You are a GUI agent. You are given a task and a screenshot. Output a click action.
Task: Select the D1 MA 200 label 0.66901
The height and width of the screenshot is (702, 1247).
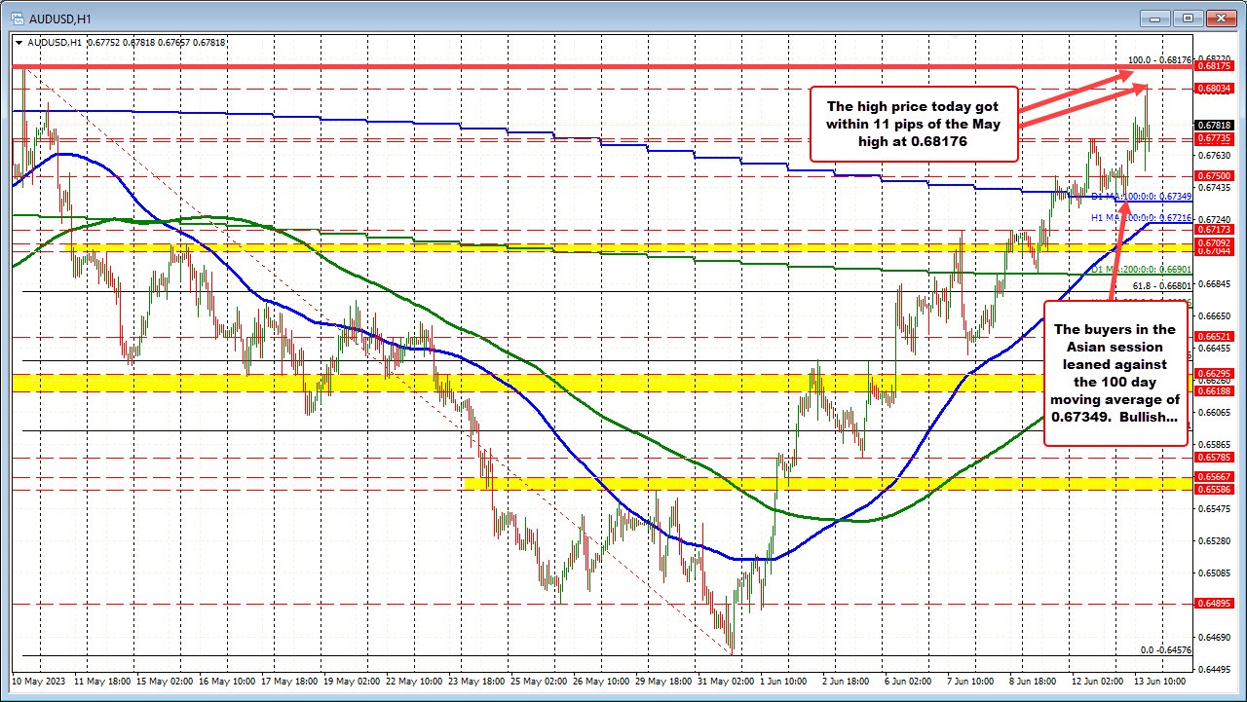[1141, 270]
